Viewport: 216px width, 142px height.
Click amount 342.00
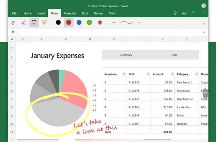(x=168, y=99)
